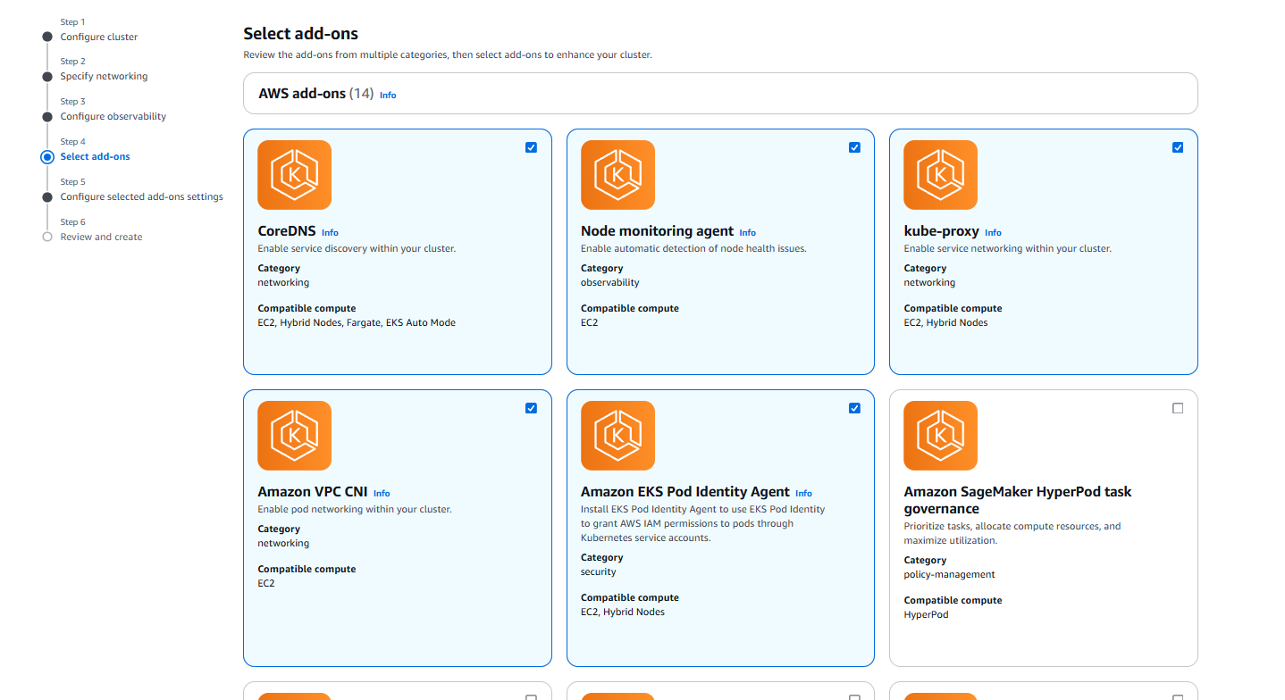The height and width of the screenshot is (700, 1285).
Task: Click "EC2, Hybrid Nodes, Fargate, EKS Auto Mode" text
Action: (357, 322)
